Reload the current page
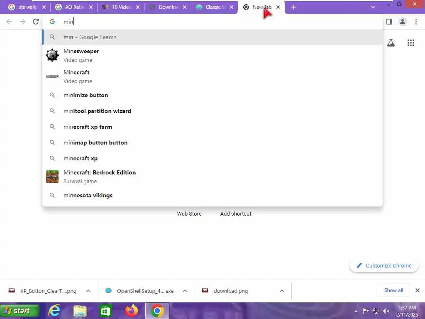This screenshot has height=319, width=425. (36, 22)
